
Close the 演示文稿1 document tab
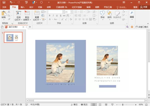[23, 27]
